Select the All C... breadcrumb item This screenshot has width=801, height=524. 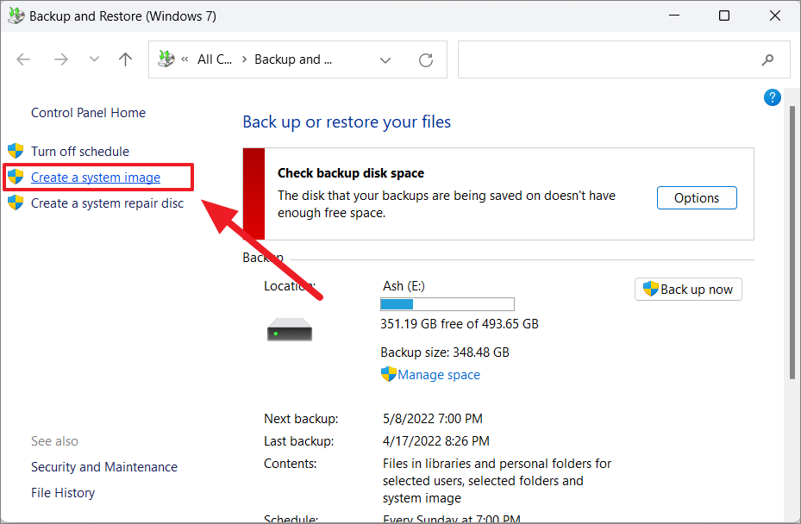[215, 59]
